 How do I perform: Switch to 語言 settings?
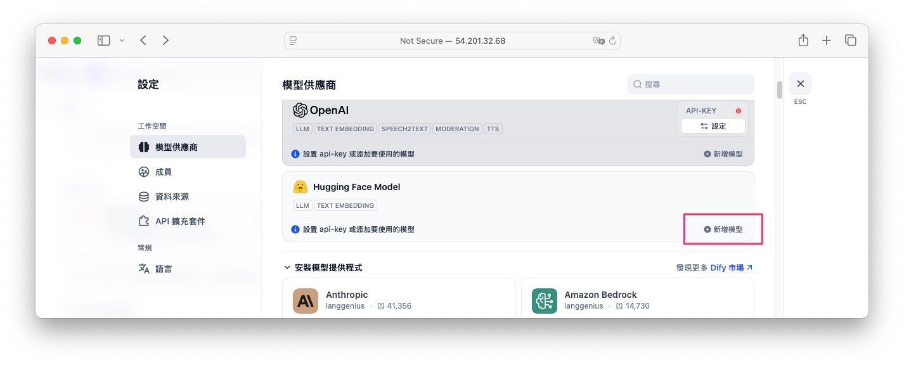tap(163, 269)
